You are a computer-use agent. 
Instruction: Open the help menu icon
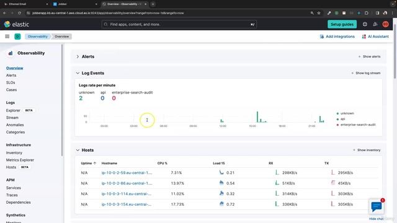pos(365,24)
